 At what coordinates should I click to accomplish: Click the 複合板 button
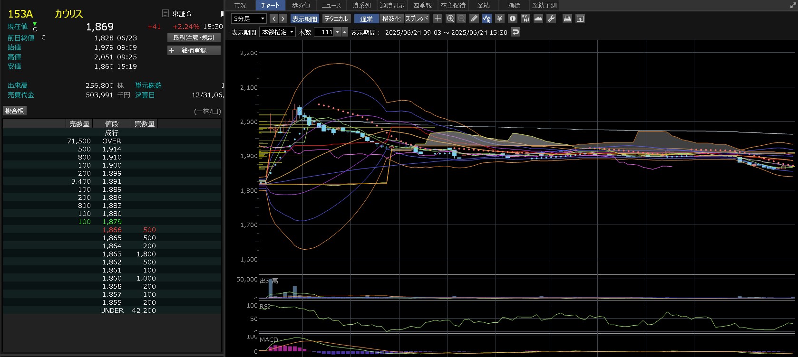click(15, 111)
